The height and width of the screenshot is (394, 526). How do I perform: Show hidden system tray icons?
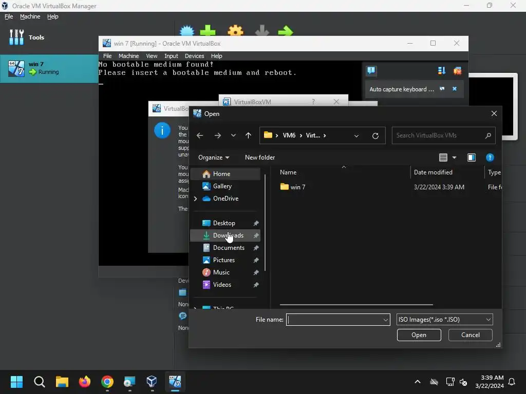tap(418, 382)
